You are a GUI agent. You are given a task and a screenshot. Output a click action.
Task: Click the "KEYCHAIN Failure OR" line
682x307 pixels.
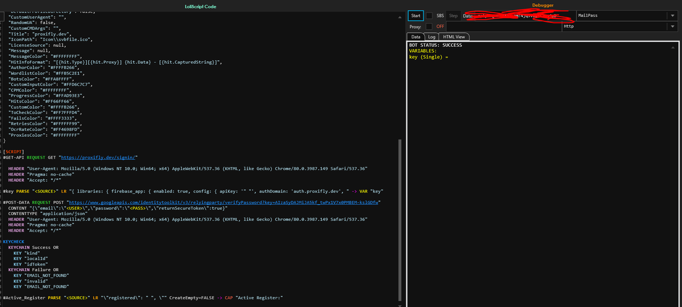(33, 270)
